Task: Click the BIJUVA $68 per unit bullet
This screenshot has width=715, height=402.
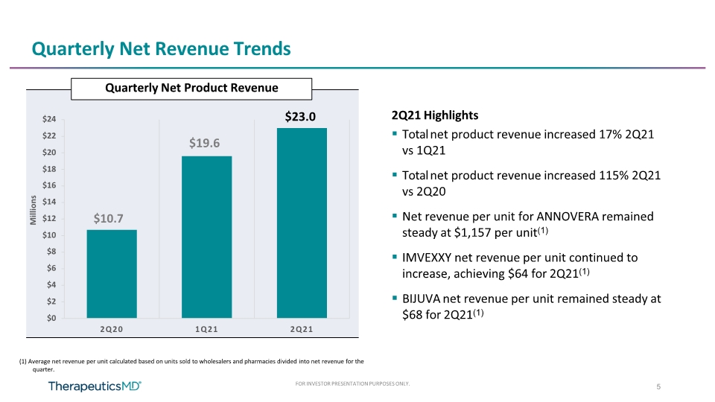Action: click(x=527, y=306)
